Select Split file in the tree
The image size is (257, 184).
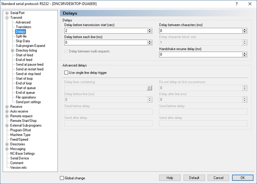[x=21, y=36]
